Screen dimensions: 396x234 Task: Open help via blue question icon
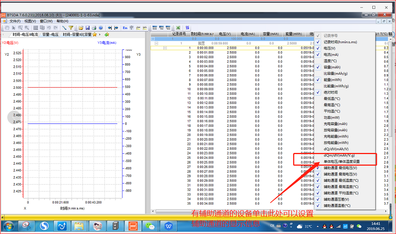101,28
